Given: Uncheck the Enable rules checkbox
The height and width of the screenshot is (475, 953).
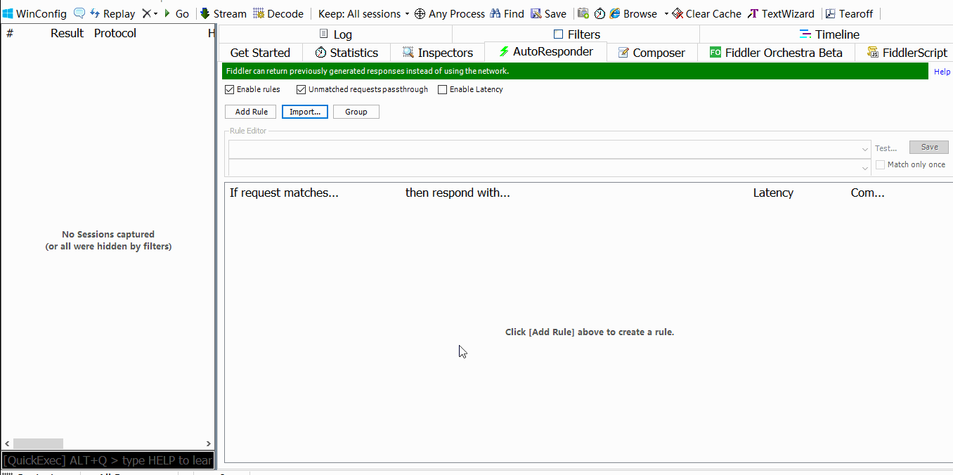Looking at the screenshot, I should pos(229,89).
